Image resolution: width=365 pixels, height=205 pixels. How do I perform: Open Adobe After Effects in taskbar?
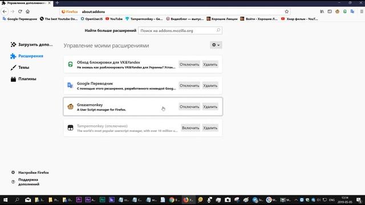click(90, 200)
